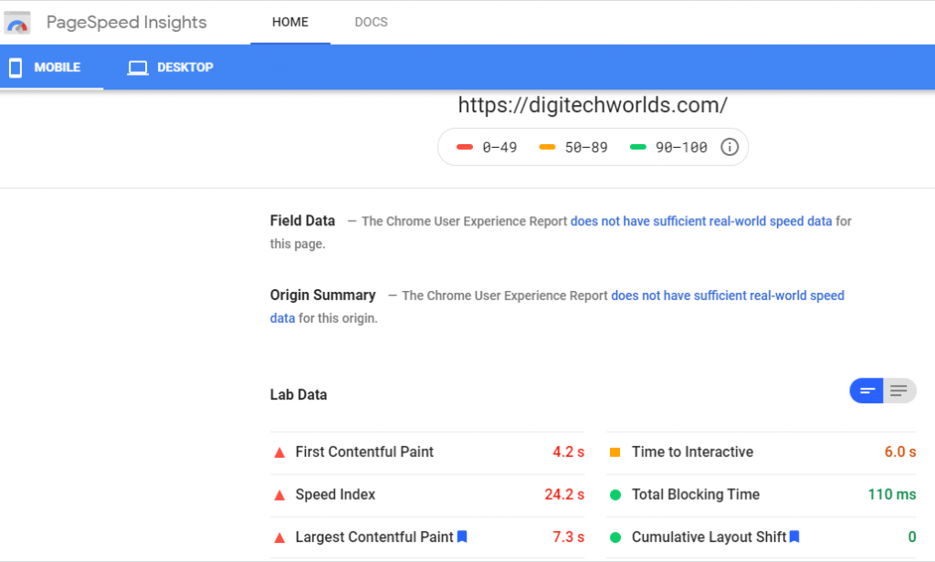Screen dimensions: 935x562
Task: Click the Lab Data heading
Action: click(x=299, y=394)
